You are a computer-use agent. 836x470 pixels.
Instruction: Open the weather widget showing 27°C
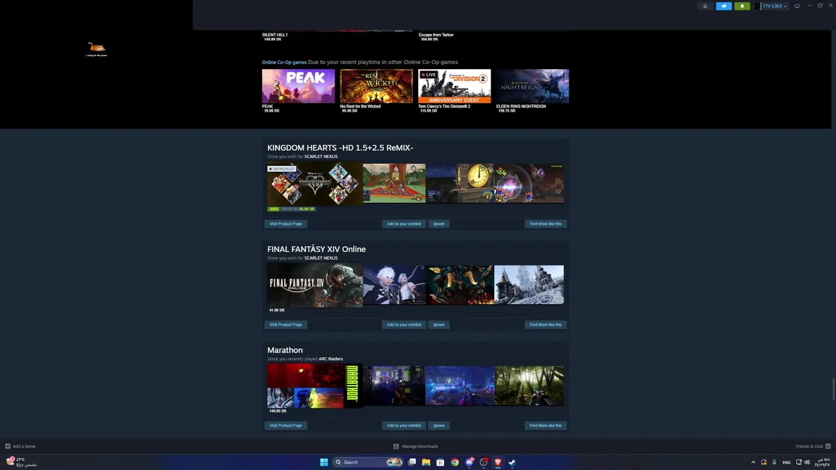tap(22, 462)
